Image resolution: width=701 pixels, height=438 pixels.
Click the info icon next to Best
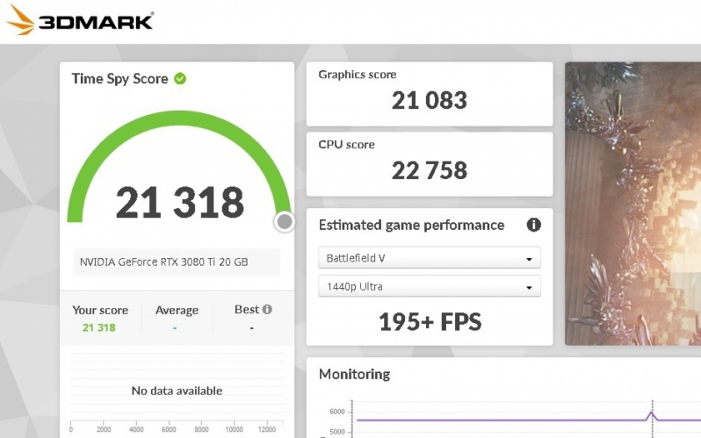coord(267,309)
